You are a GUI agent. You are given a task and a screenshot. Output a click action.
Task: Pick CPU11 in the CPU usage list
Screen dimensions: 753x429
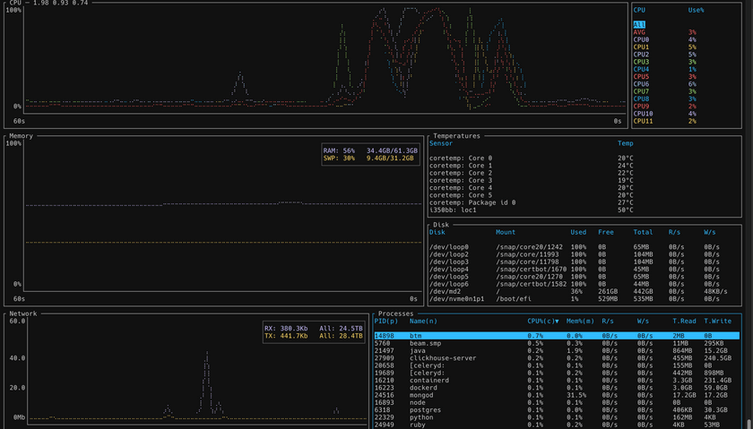tap(643, 121)
